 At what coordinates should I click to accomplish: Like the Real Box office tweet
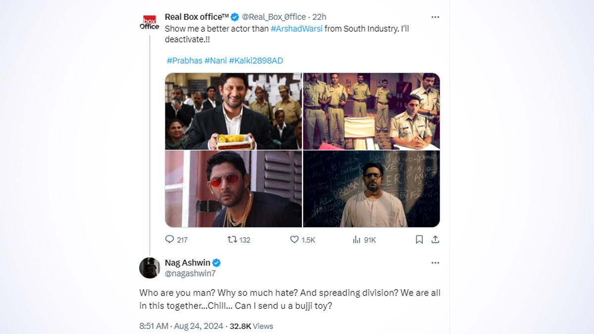(x=295, y=239)
